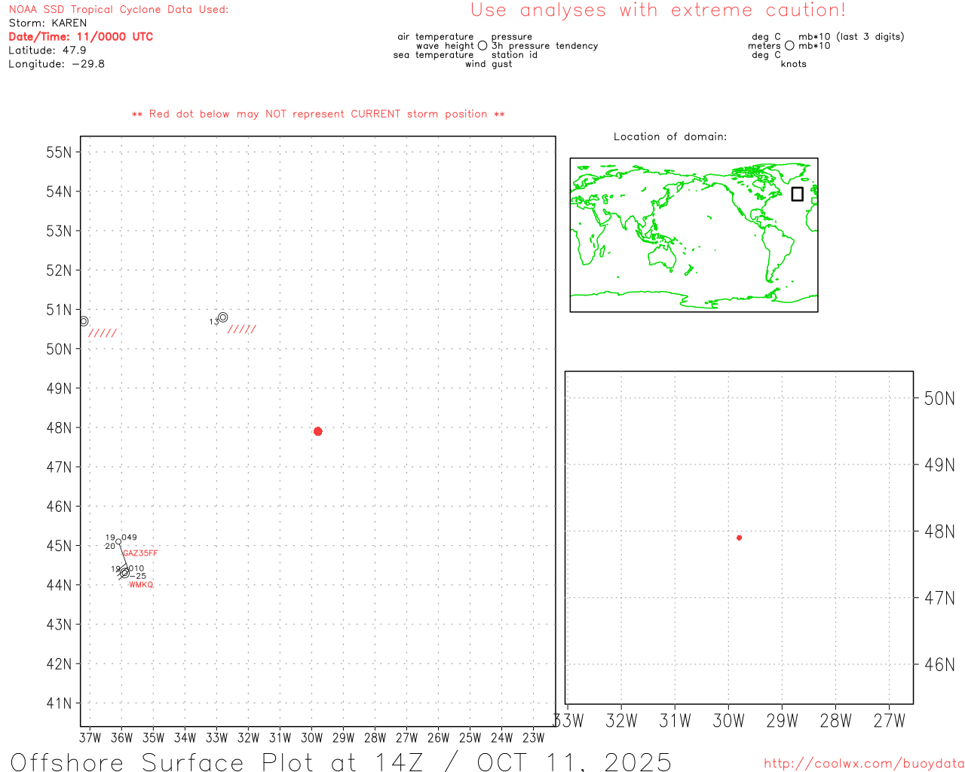Click the "air temperature" legend label
Viewport: 965px width, 772px height.
pyautogui.click(x=436, y=37)
